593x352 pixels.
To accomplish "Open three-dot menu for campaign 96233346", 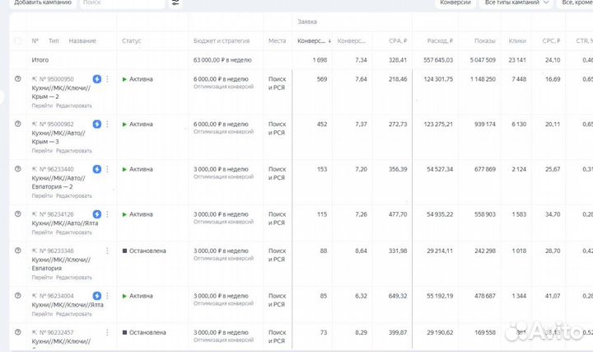I will (107, 251).
